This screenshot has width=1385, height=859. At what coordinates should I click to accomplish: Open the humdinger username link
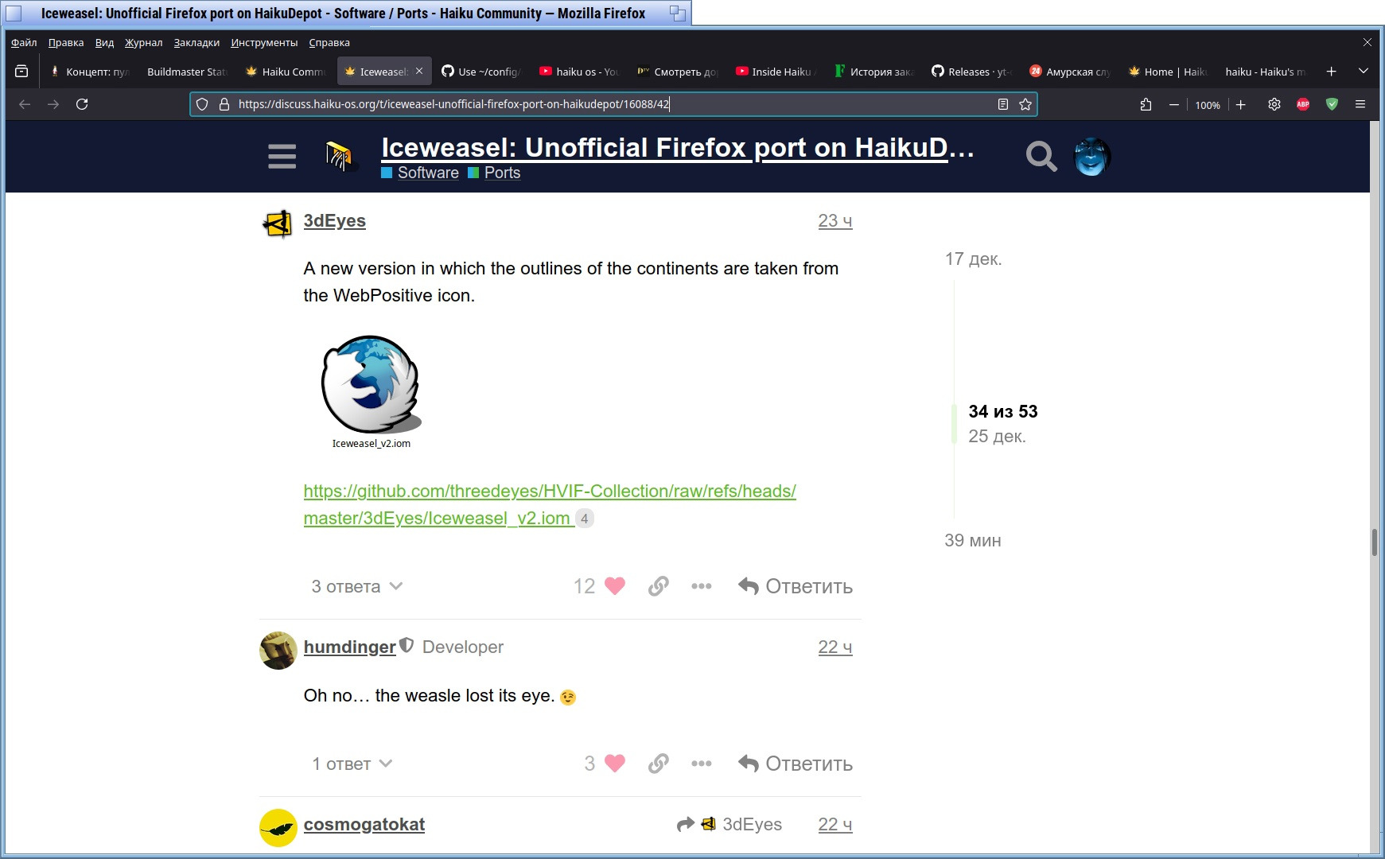point(349,647)
